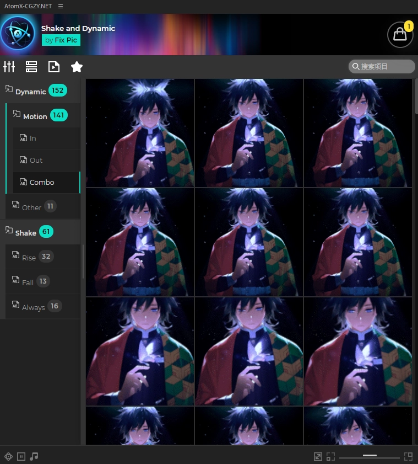Viewport: 418px width, 464px height.
Task: Click the AE icon beside Always
Action: (x=15, y=305)
